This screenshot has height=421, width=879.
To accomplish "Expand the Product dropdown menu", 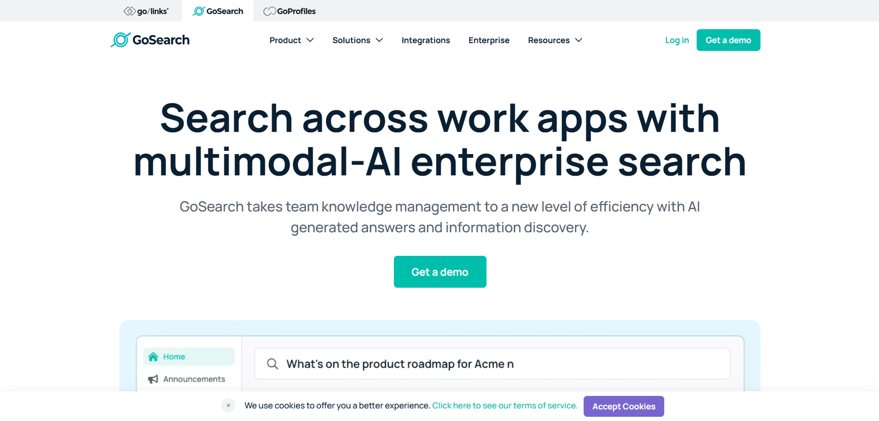I will click(x=291, y=40).
